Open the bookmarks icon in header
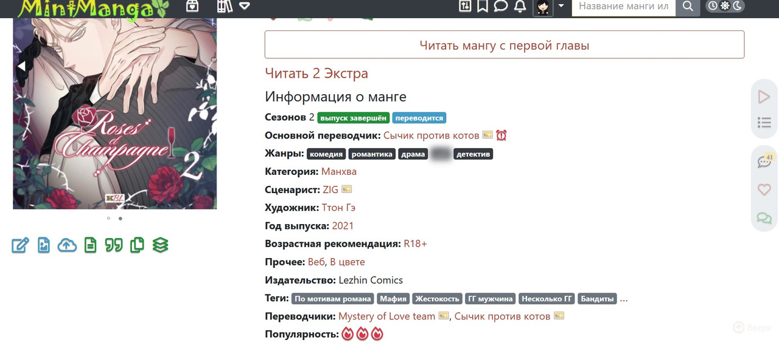 483,6
